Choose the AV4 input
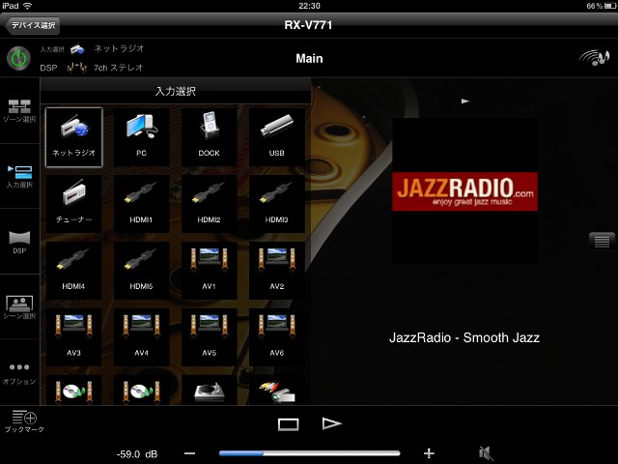Viewport: 618px width, 464px height. coord(142,337)
